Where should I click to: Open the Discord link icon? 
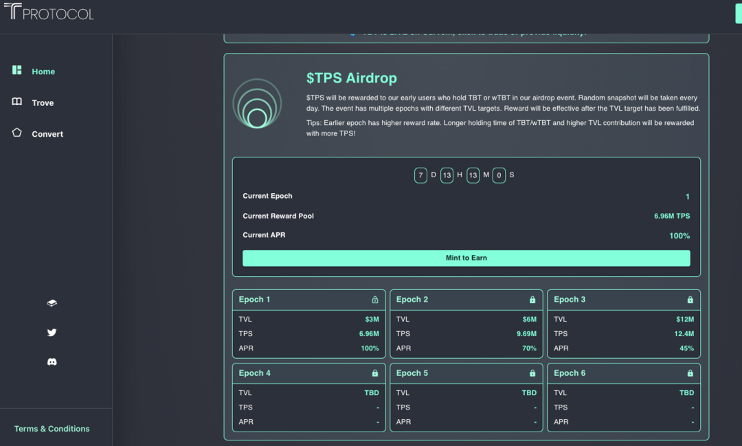(52, 361)
